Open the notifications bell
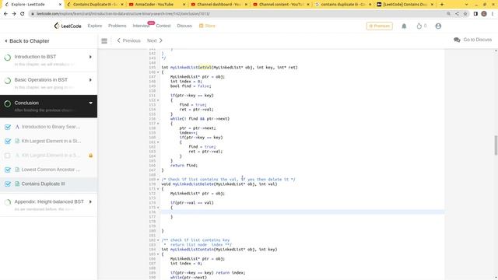498x280 pixels. click(404, 26)
